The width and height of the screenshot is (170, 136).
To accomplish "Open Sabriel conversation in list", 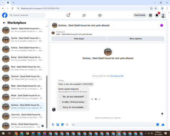I will pyautogui.click(x=23, y=30).
